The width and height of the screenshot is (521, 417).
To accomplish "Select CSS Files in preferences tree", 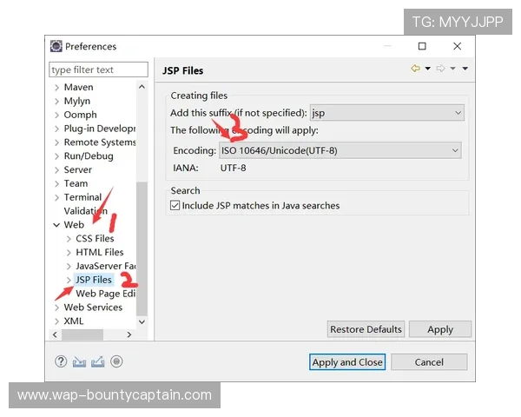I will tap(95, 239).
